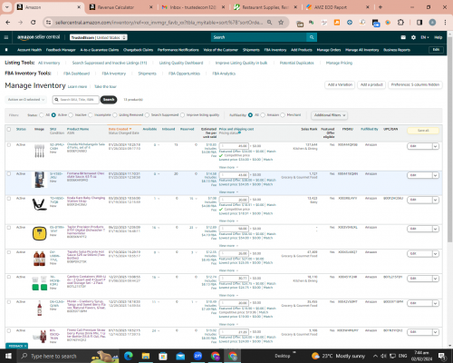Select the Active status radio button
This screenshot has height=363, width=453.
pos(53,115)
